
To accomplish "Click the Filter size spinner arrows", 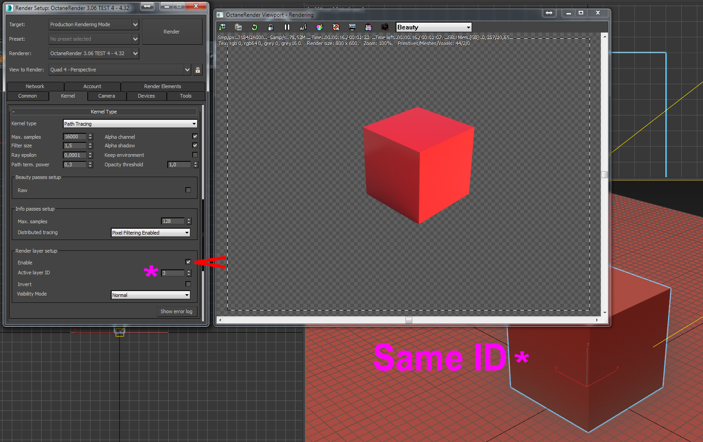I will (x=90, y=146).
